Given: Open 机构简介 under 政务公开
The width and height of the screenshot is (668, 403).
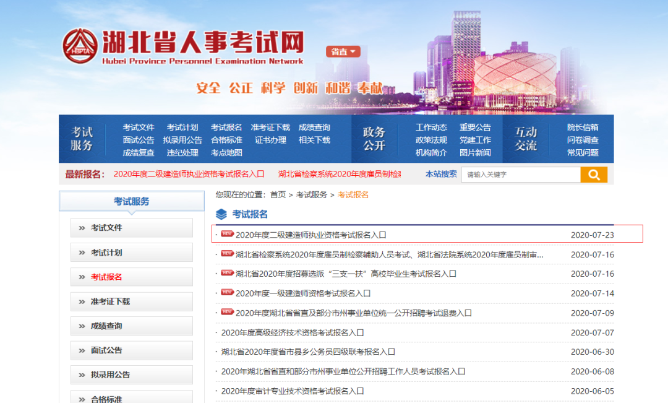Looking at the screenshot, I should (x=431, y=153).
